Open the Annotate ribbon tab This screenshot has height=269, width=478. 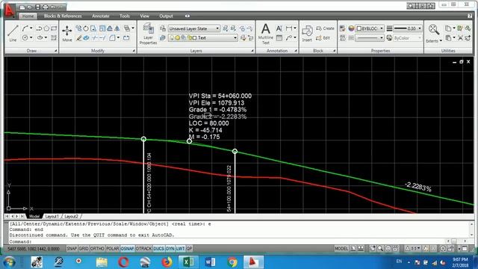tap(101, 16)
